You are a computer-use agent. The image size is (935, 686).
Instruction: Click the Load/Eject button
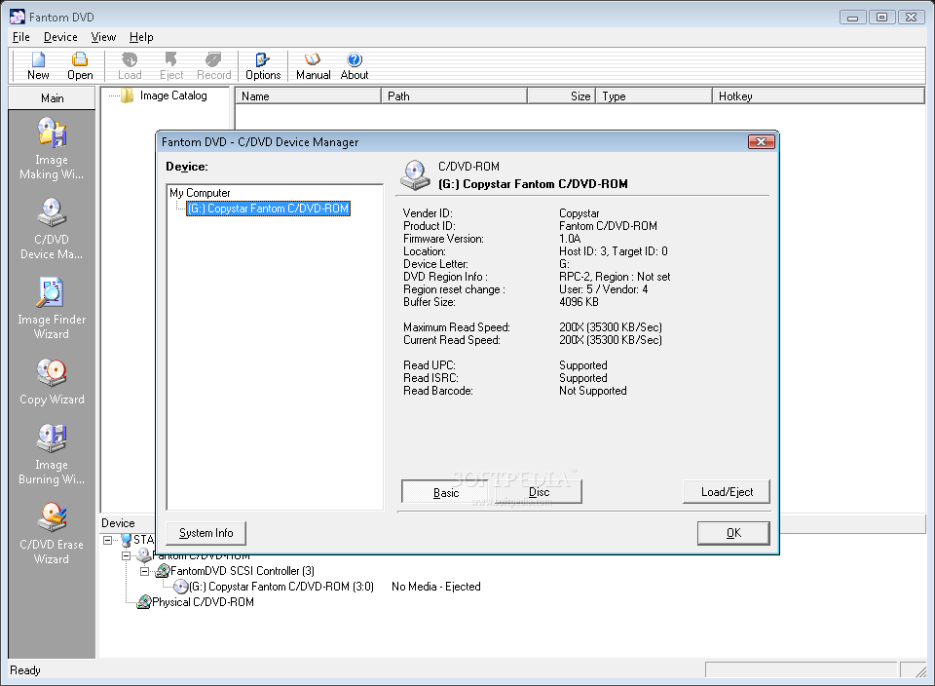pyautogui.click(x=727, y=491)
